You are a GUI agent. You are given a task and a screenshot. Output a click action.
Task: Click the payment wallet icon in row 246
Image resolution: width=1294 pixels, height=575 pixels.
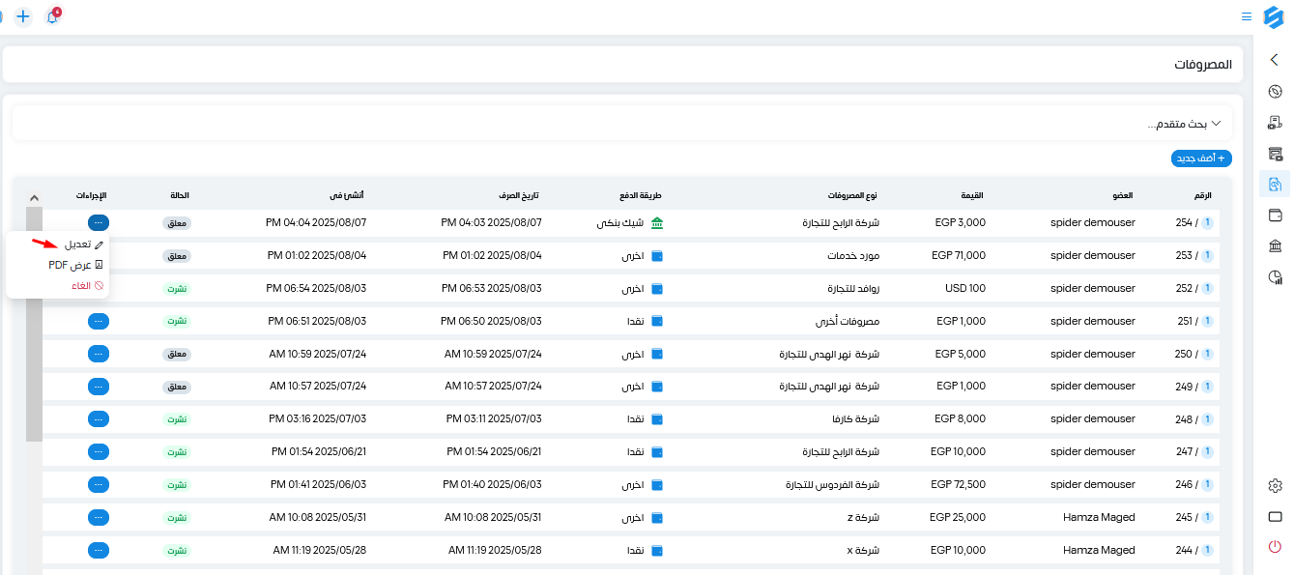click(658, 485)
